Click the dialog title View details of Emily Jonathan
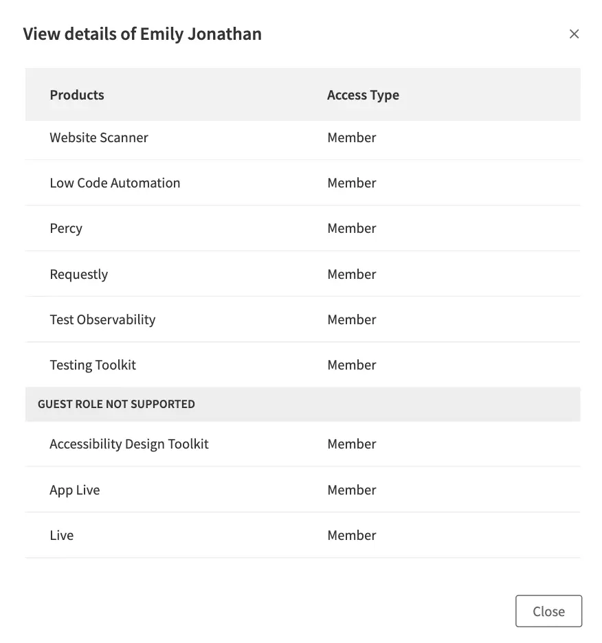This screenshot has height=643, width=602. coord(142,33)
